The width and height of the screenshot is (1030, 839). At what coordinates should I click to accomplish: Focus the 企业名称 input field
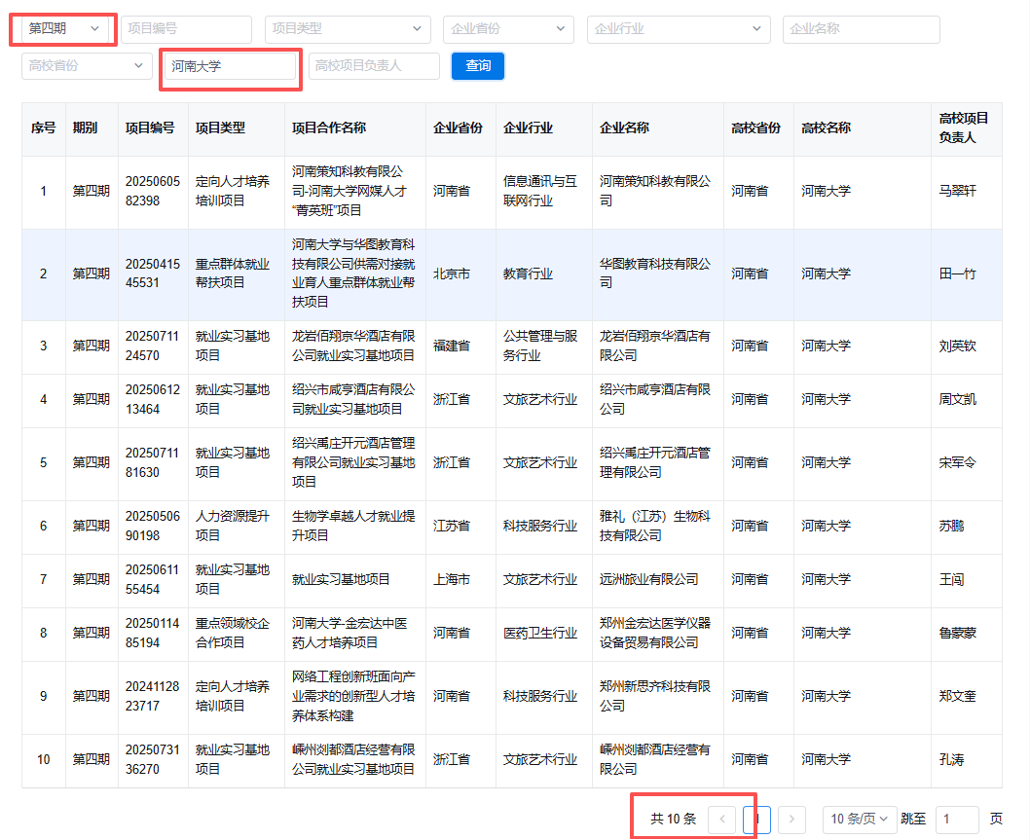862,29
